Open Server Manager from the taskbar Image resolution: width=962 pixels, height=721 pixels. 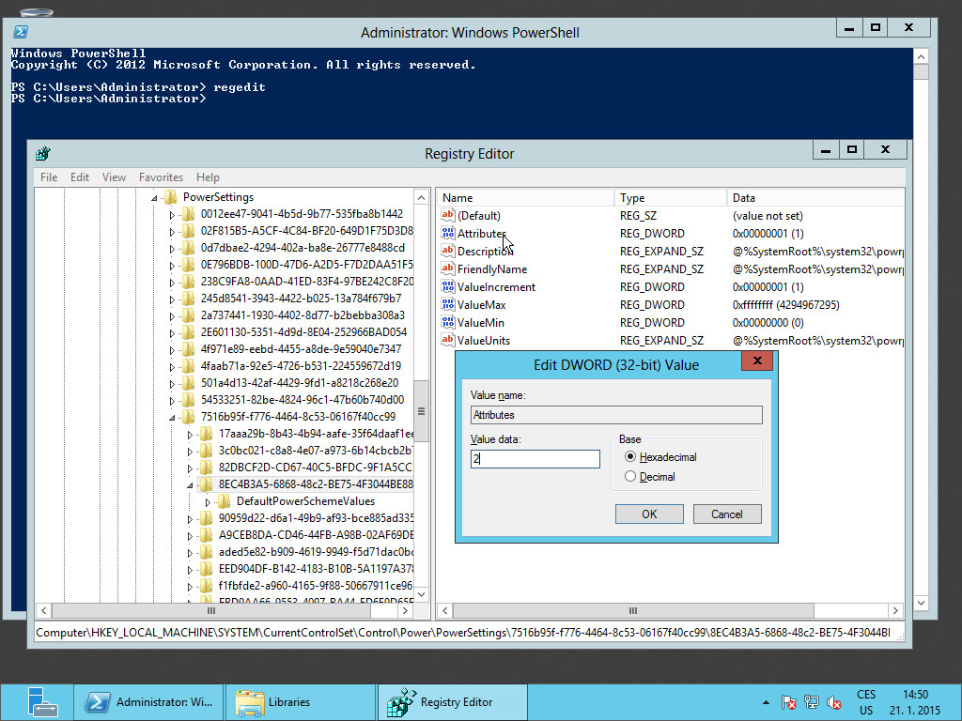(x=42, y=702)
